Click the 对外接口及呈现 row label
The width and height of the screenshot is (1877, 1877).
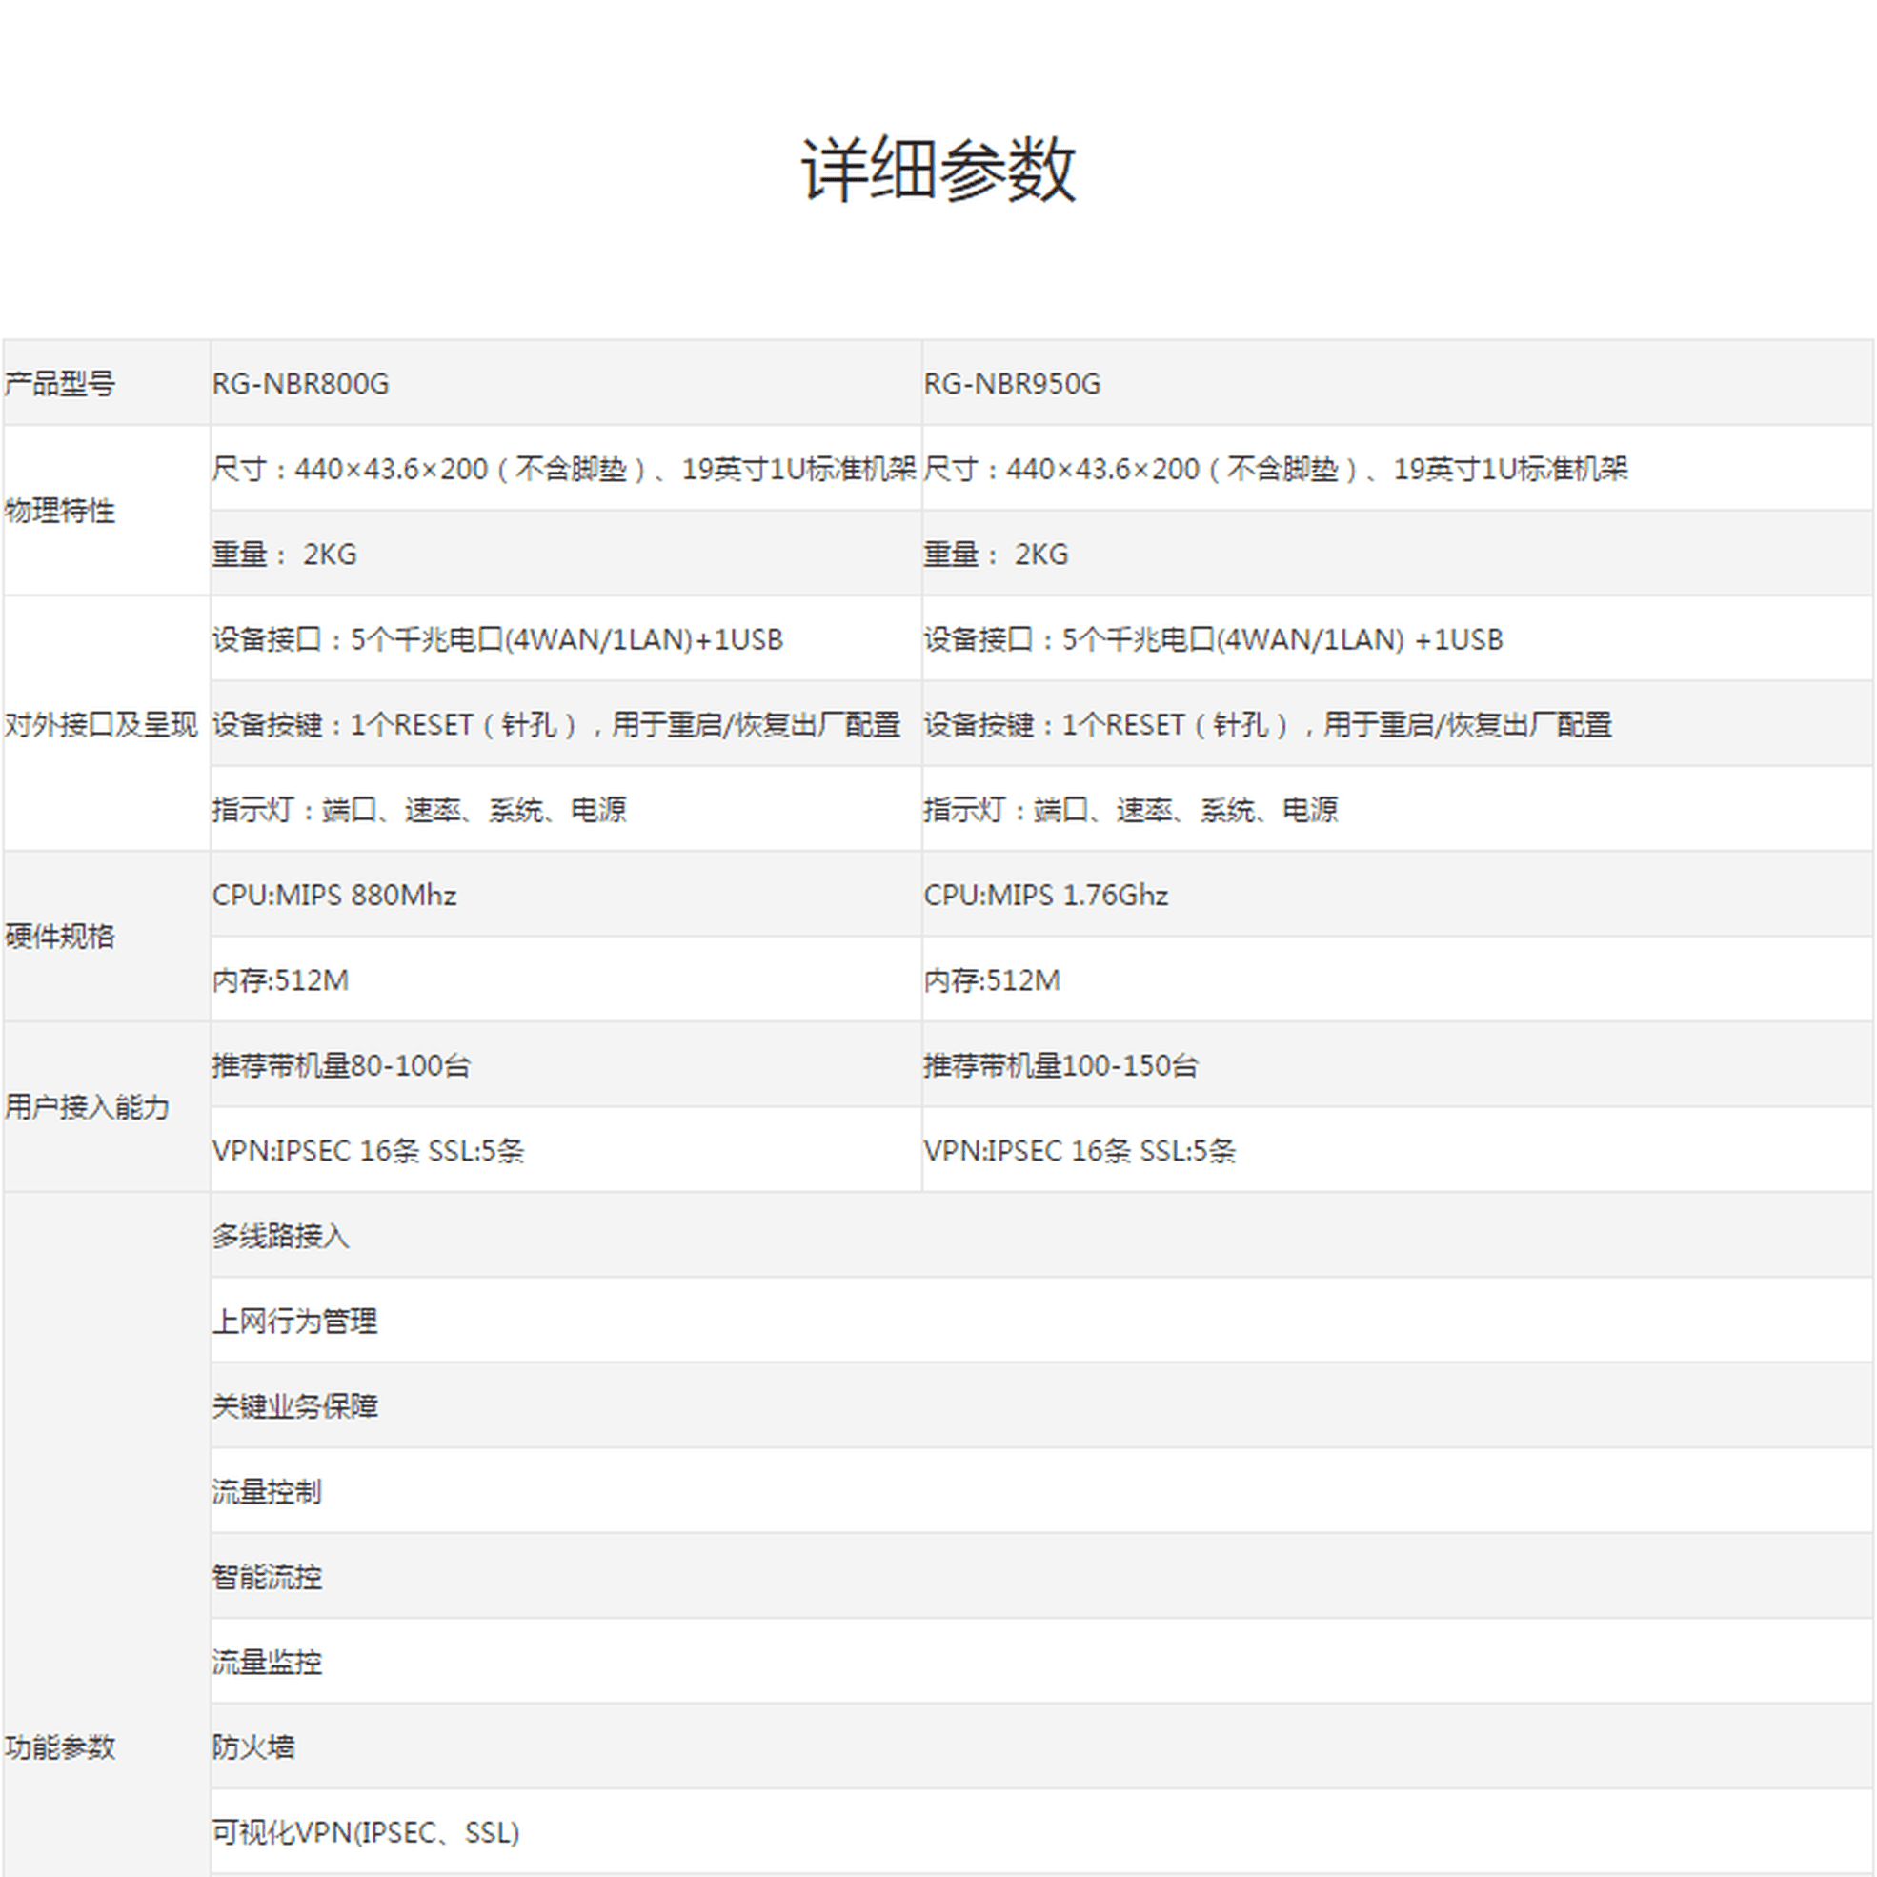[106, 724]
